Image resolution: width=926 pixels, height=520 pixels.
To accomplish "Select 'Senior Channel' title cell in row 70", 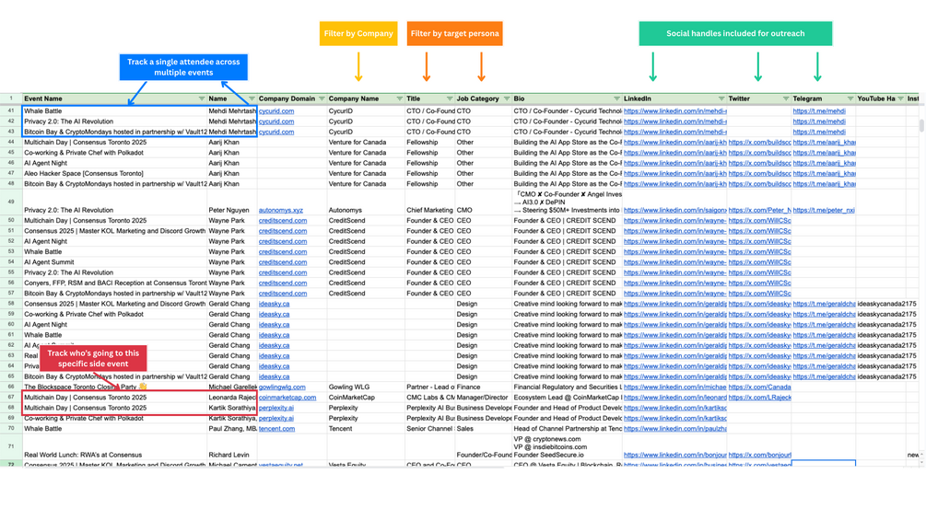I will (x=429, y=429).
